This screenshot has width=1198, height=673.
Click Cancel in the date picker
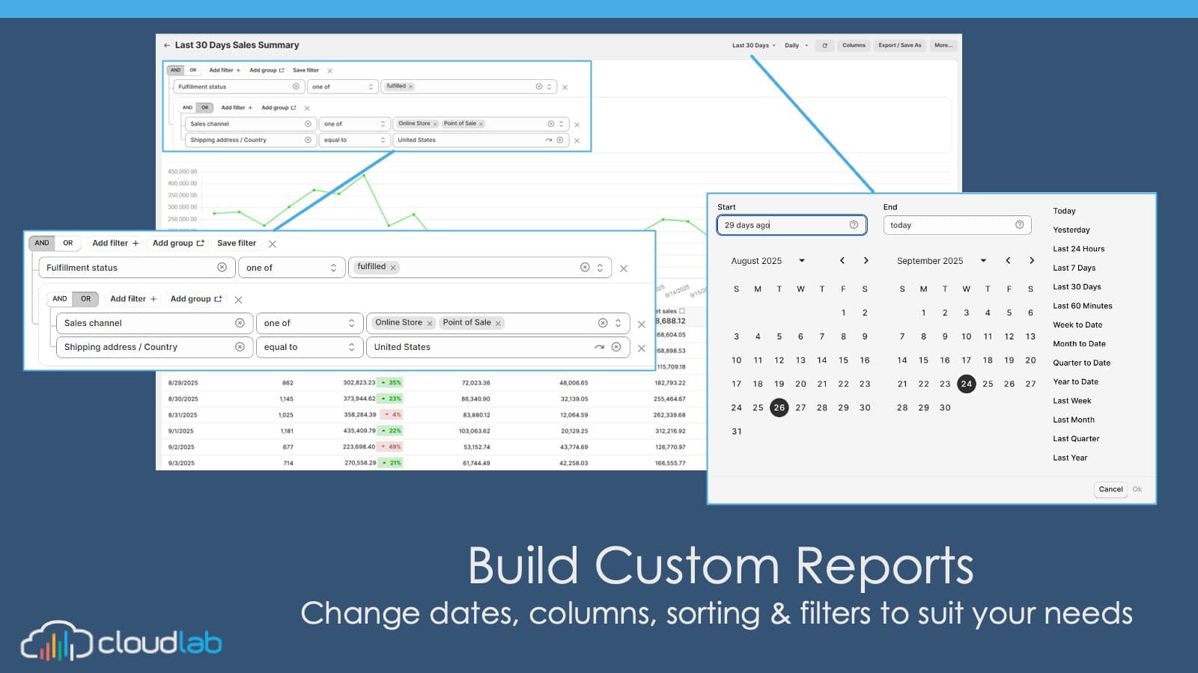click(1110, 489)
